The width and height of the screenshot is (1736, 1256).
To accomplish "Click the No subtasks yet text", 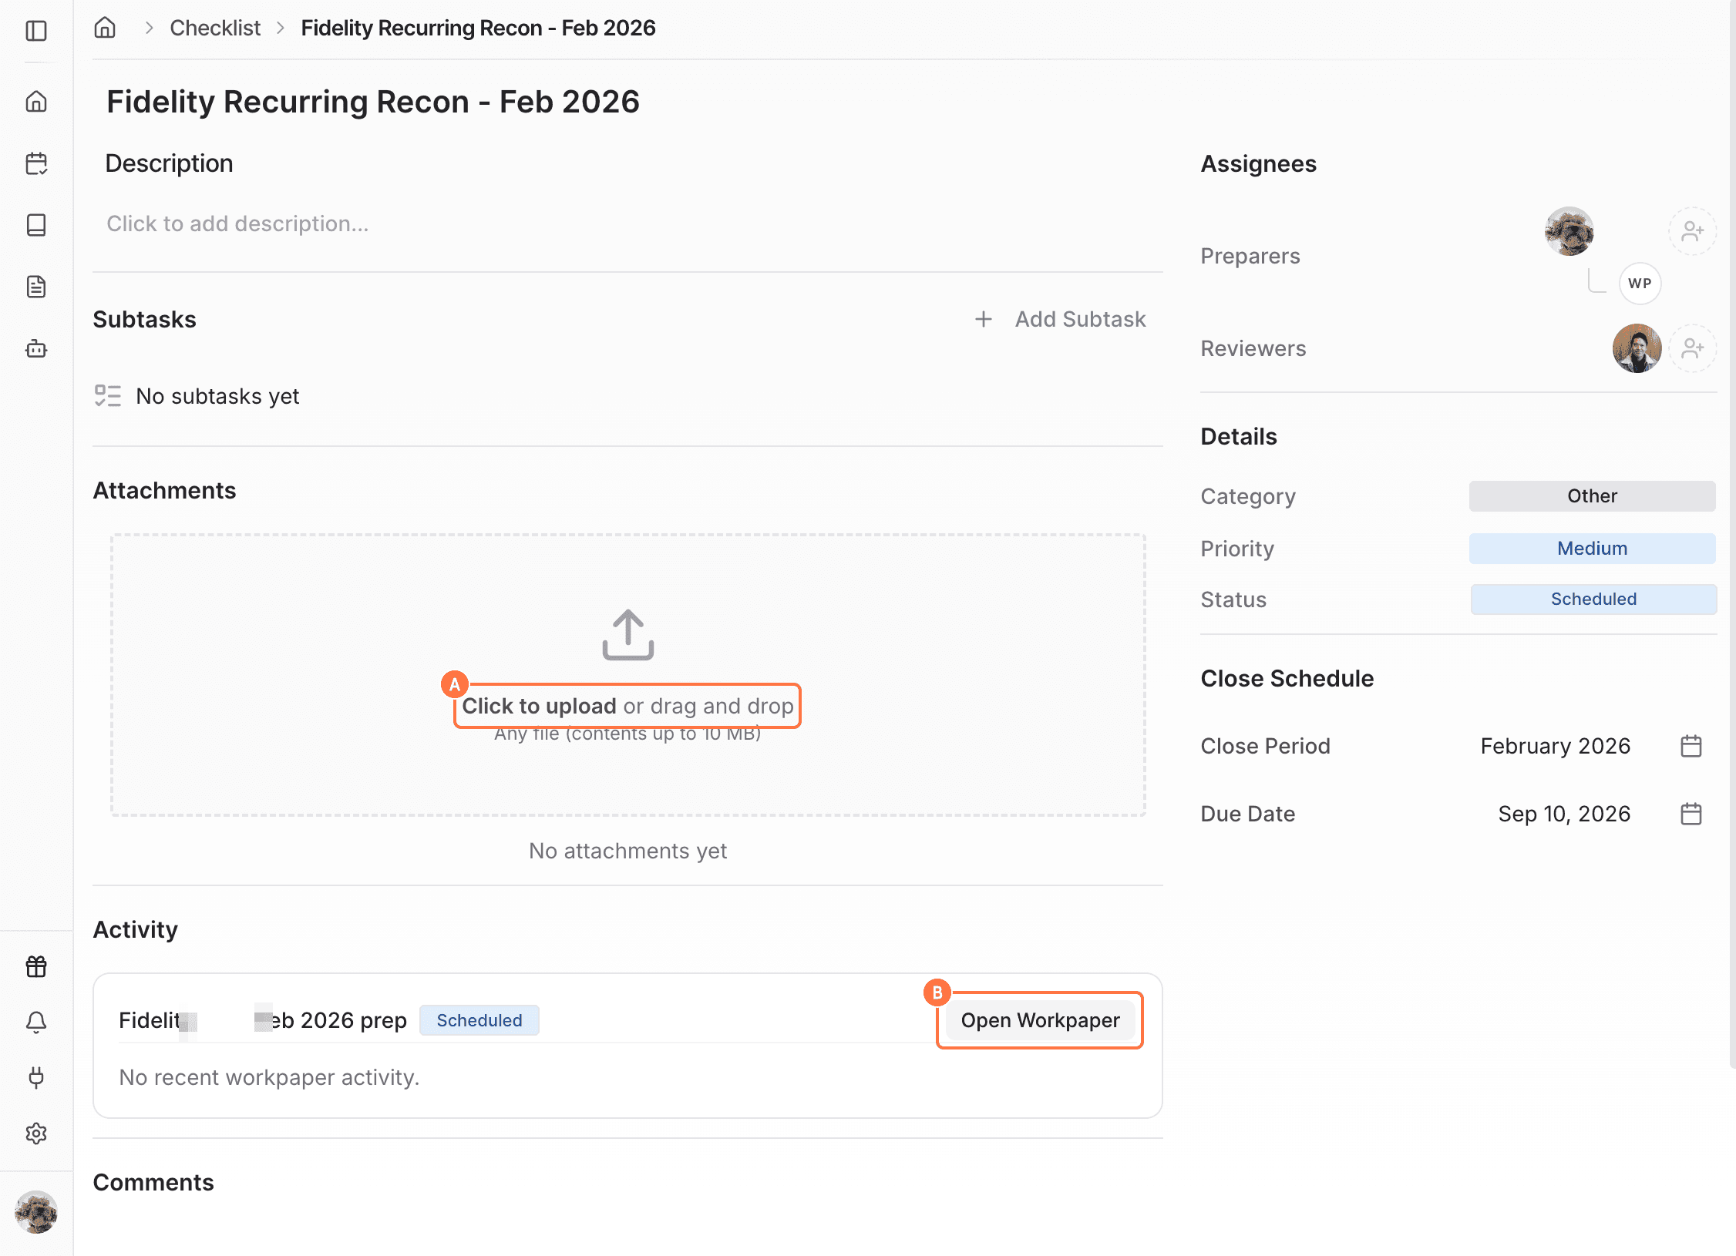I will tap(217, 396).
